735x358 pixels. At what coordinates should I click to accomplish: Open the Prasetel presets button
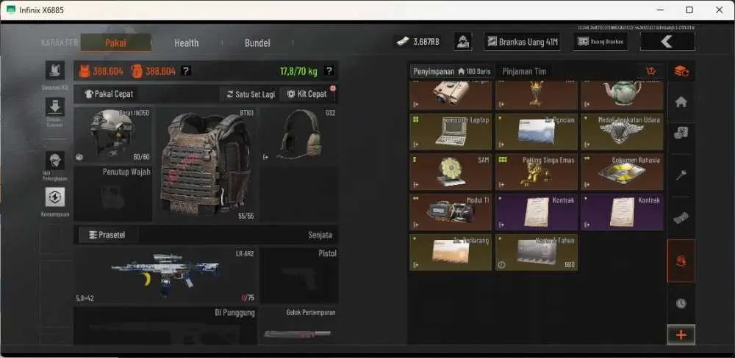(107, 235)
